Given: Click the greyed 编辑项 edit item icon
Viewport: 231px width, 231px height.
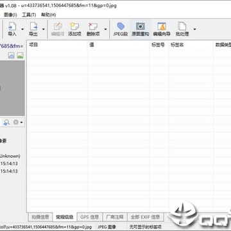Looking at the screenshot, I should [58, 29].
